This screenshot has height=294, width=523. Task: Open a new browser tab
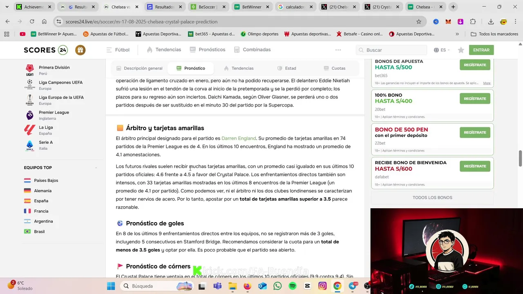(x=453, y=7)
